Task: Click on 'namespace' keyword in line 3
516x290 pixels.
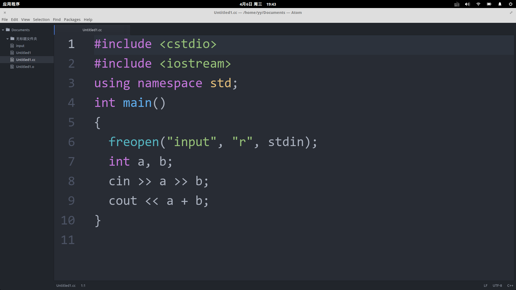Action: 170,84
